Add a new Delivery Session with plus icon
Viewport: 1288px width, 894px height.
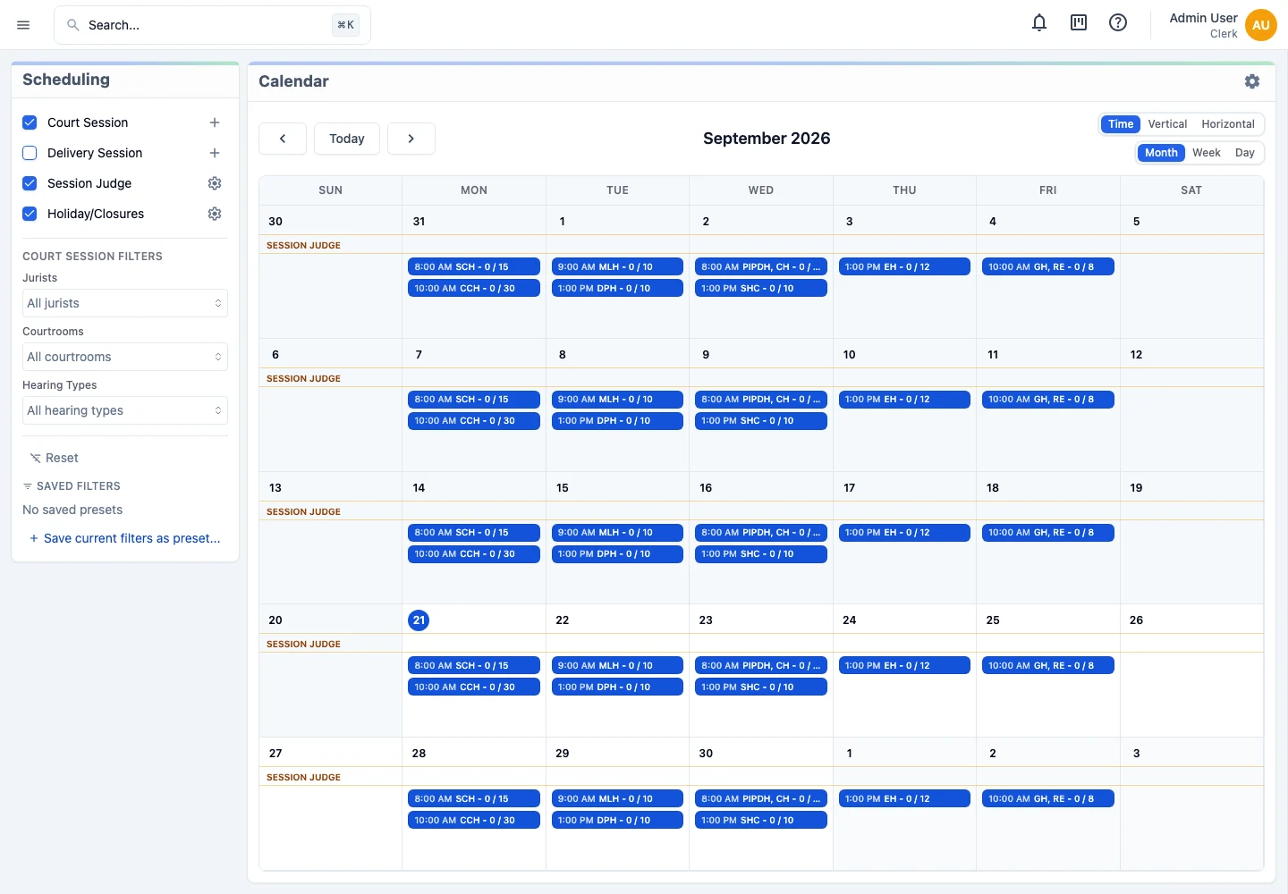215,153
